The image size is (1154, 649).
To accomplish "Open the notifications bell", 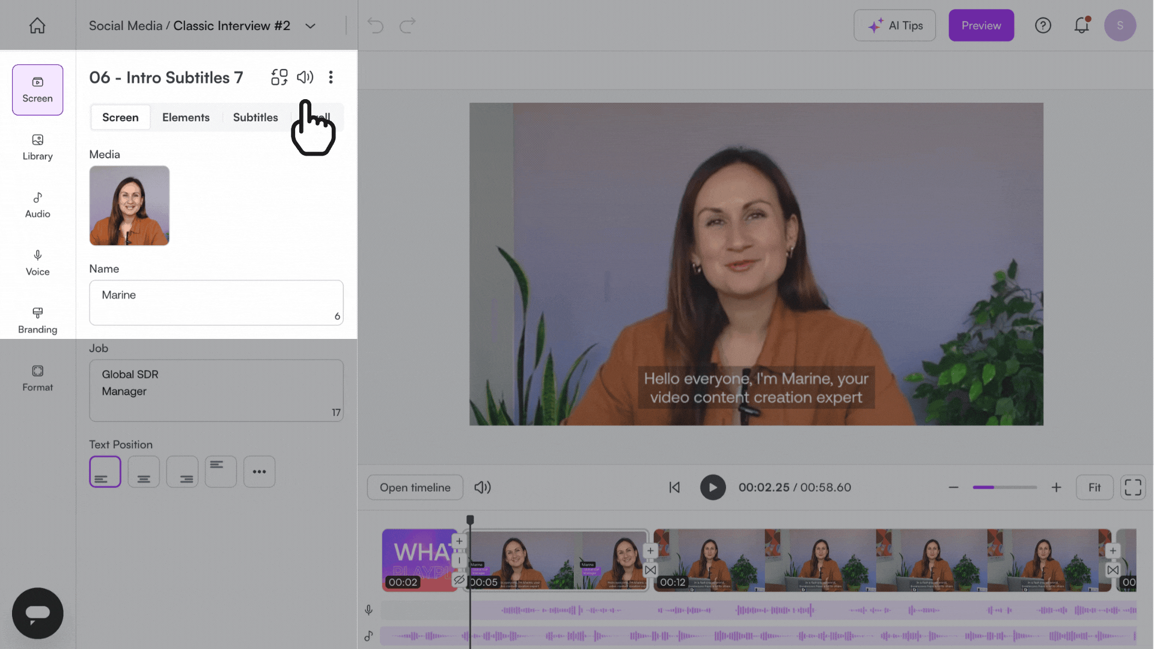I will tap(1081, 25).
